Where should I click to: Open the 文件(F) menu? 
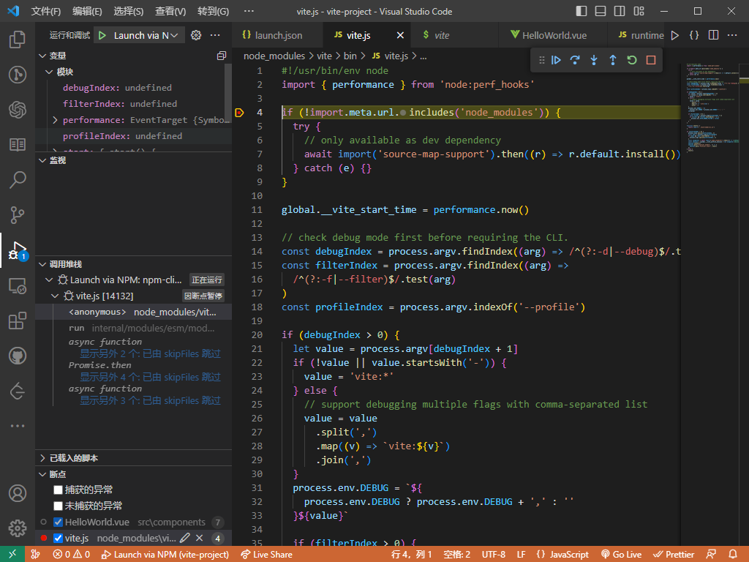pyautogui.click(x=46, y=11)
